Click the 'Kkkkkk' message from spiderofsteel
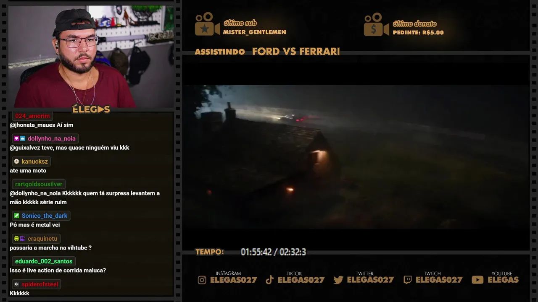Viewport: 538px width, 302px height. tap(19, 293)
